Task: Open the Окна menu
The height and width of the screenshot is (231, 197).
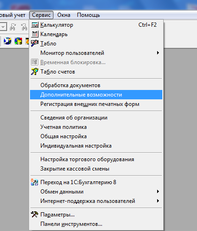Action: 64,15
